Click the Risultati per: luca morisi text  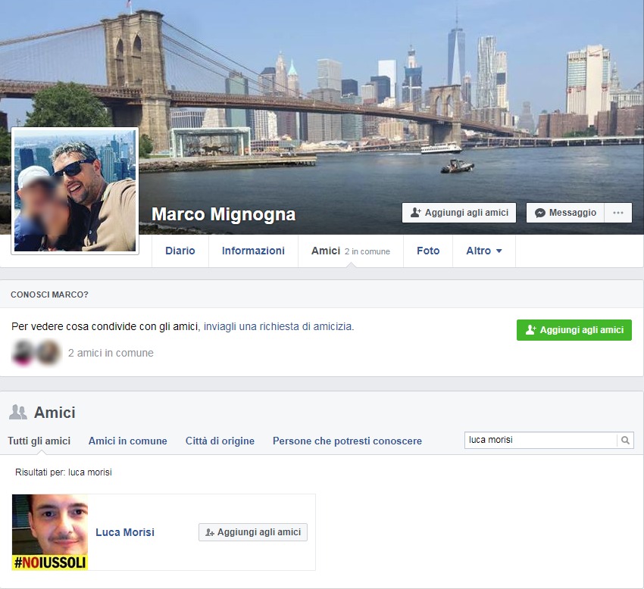coord(63,472)
